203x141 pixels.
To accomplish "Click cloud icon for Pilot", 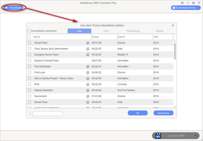I will pos(88,85).
